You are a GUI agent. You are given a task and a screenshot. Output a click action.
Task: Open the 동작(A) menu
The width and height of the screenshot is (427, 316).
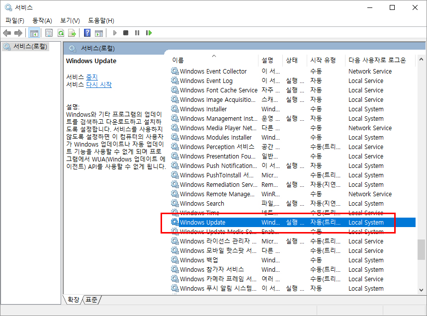pyautogui.click(x=42, y=21)
